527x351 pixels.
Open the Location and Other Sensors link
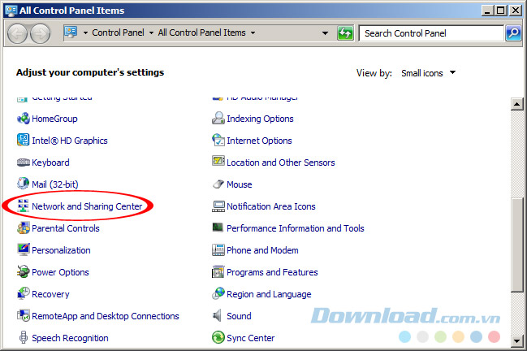[281, 162]
